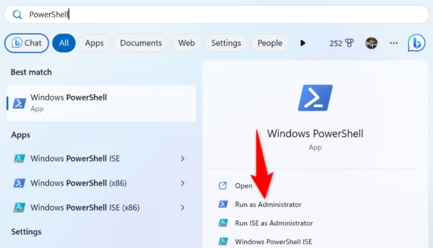Select the Web filter tab
Viewport: 433px width, 248px height.
pos(186,43)
